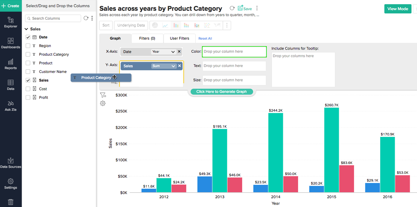Check the Product column checkbox
The width and height of the screenshot is (417, 207).
click(x=28, y=63)
